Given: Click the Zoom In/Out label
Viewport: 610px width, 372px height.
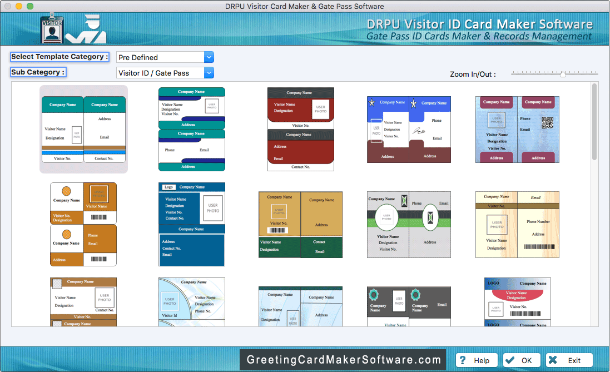Looking at the screenshot, I should 473,75.
